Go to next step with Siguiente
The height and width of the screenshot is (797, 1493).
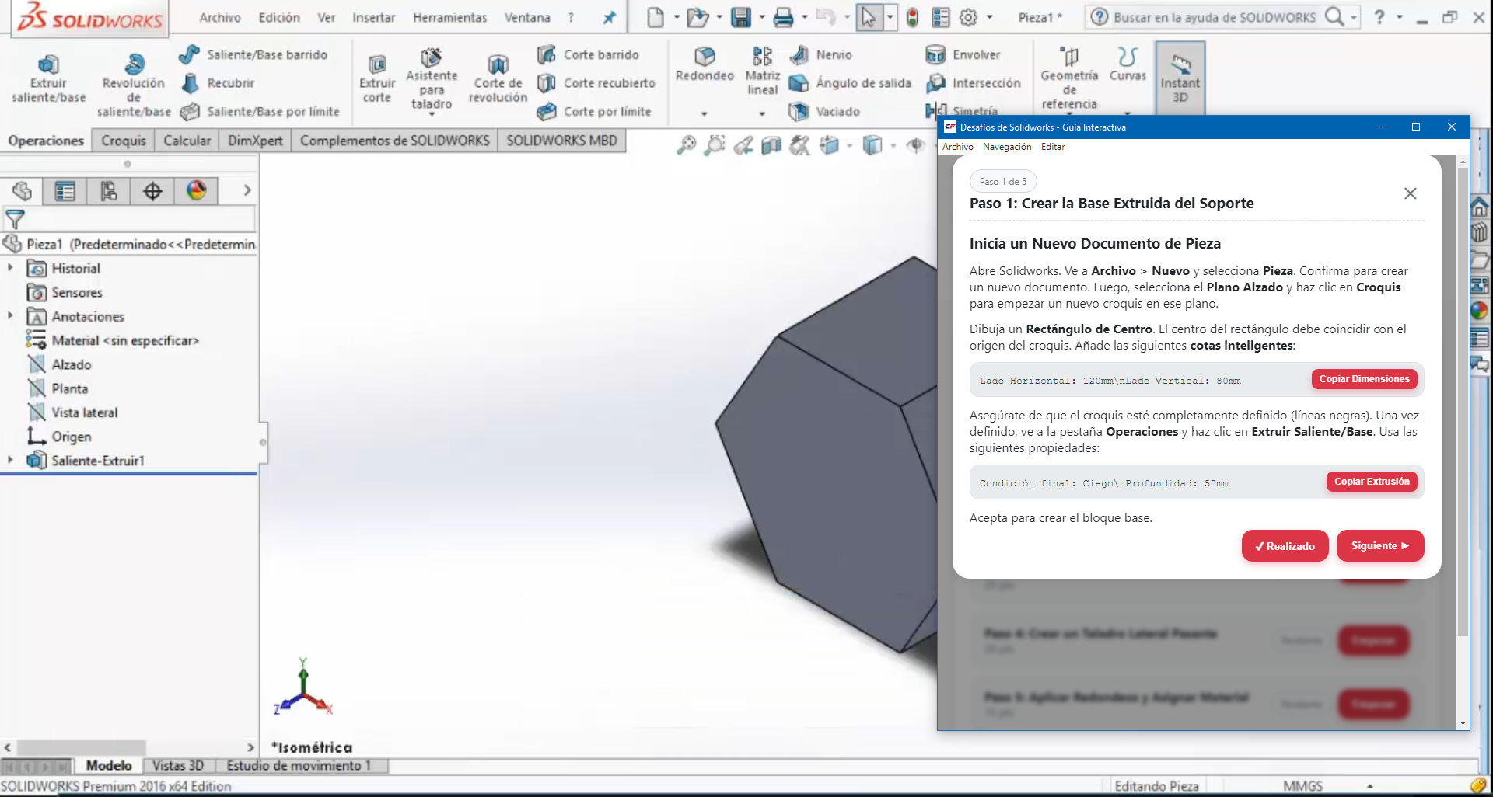pyautogui.click(x=1380, y=546)
